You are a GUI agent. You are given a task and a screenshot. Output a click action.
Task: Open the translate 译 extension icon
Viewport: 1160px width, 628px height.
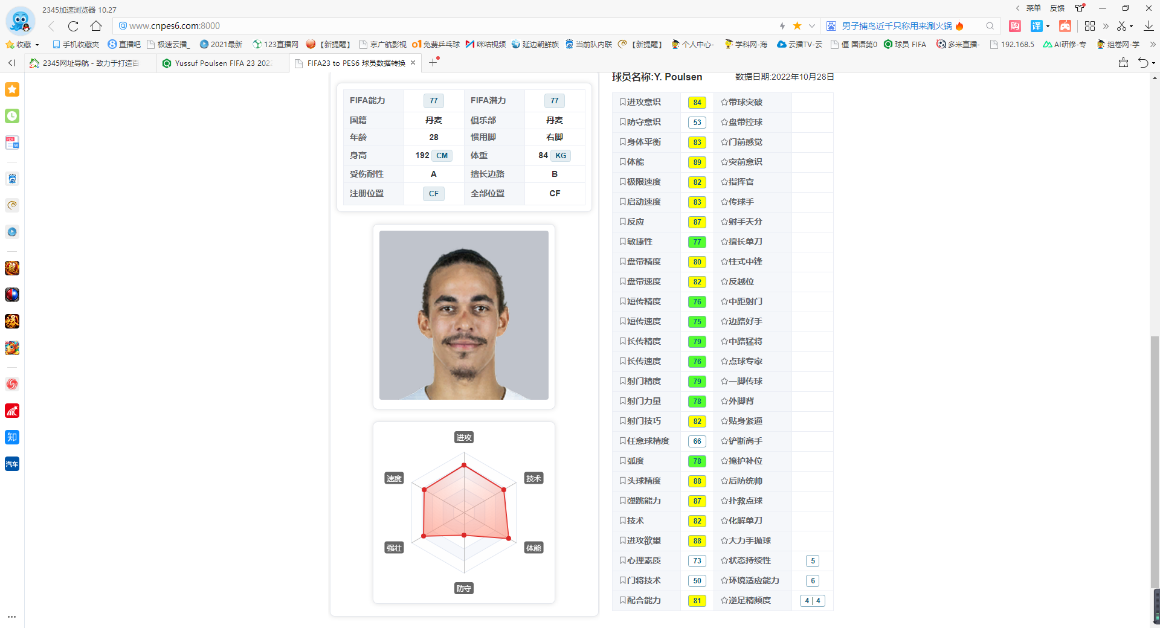1037,26
